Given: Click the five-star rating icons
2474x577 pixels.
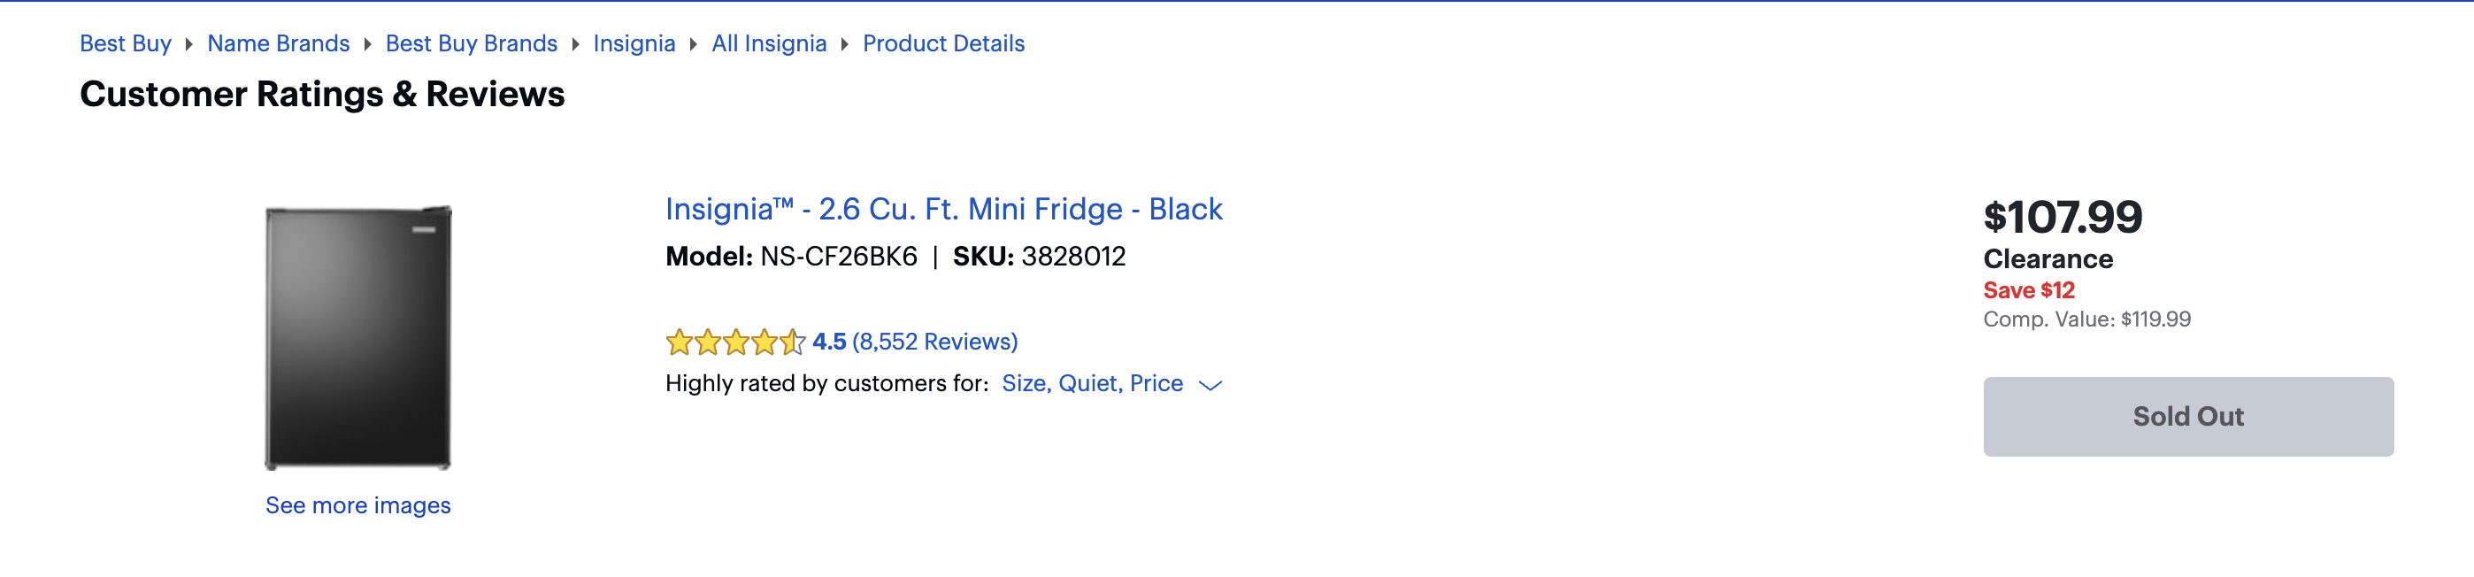Looking at the screenshot, I should tap(734, 342).
